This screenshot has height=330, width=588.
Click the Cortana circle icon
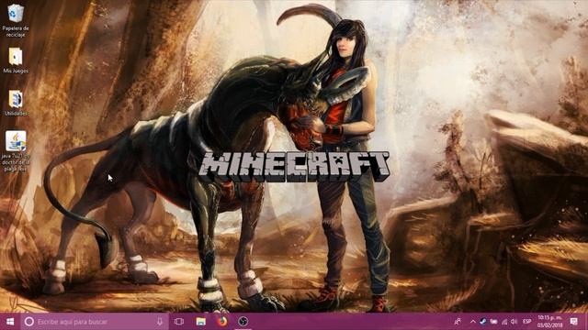tap(28, 322)
